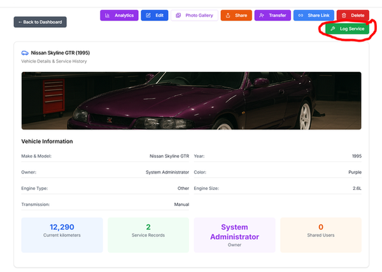Click the Transfer button label
382x272 pixels.
click(x=277, y=15)
